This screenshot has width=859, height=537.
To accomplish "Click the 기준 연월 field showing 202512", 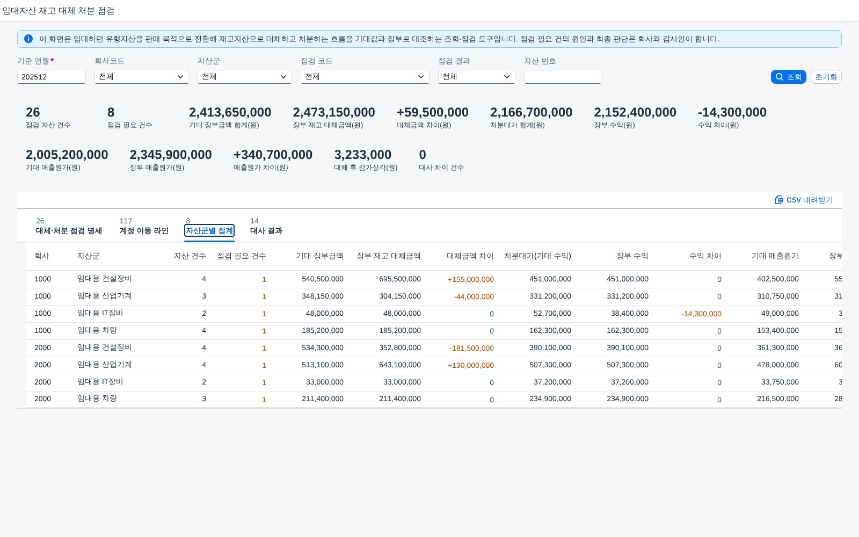I will click(52, 77).
